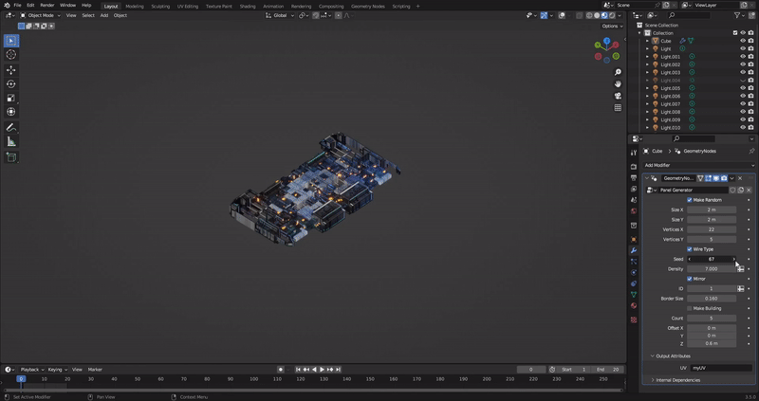Open the Render menu

coord(46,6)
